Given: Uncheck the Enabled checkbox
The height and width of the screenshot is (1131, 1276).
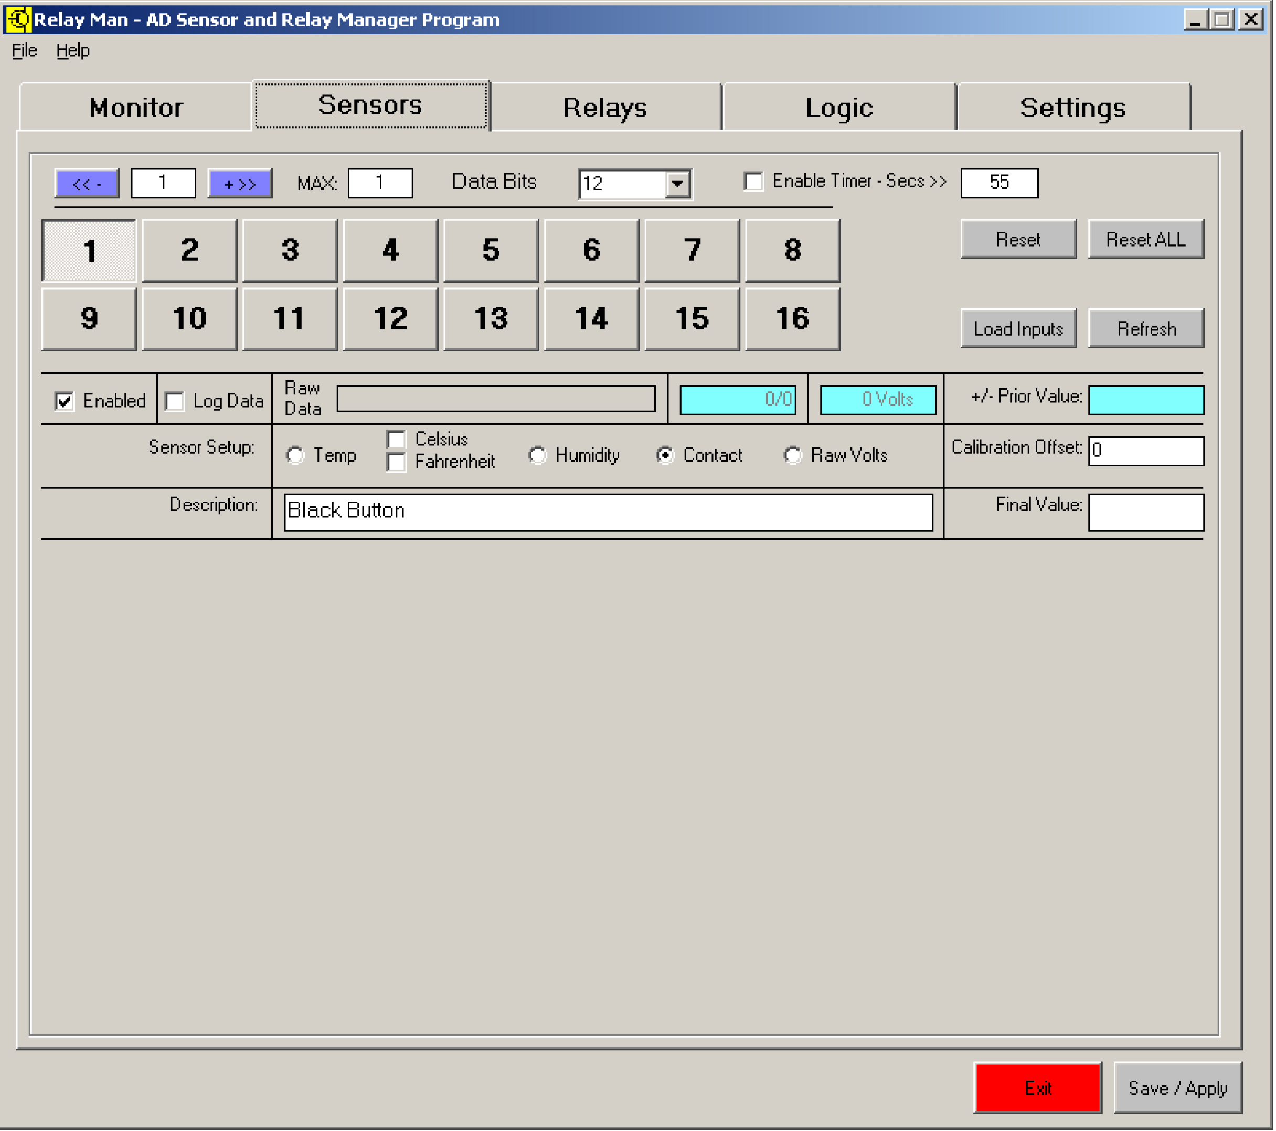Looking at the screenshot, I should [x=65, y=401].
